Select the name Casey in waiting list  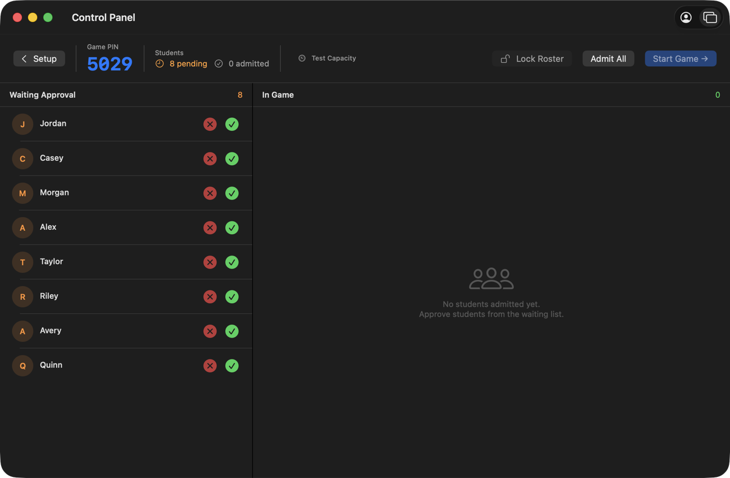pos(52,158)
